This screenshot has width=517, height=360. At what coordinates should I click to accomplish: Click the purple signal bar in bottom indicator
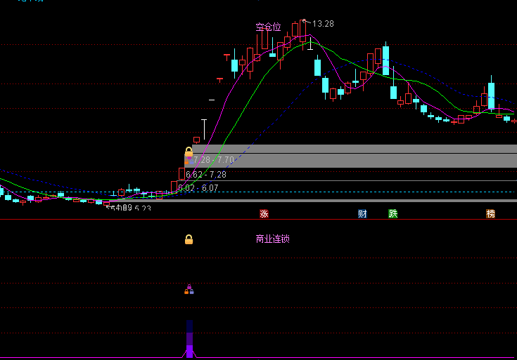coord(190,339)
